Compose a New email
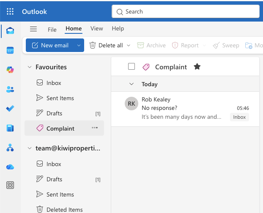This screenshot has height=213, width=263. tap(50, 45)
